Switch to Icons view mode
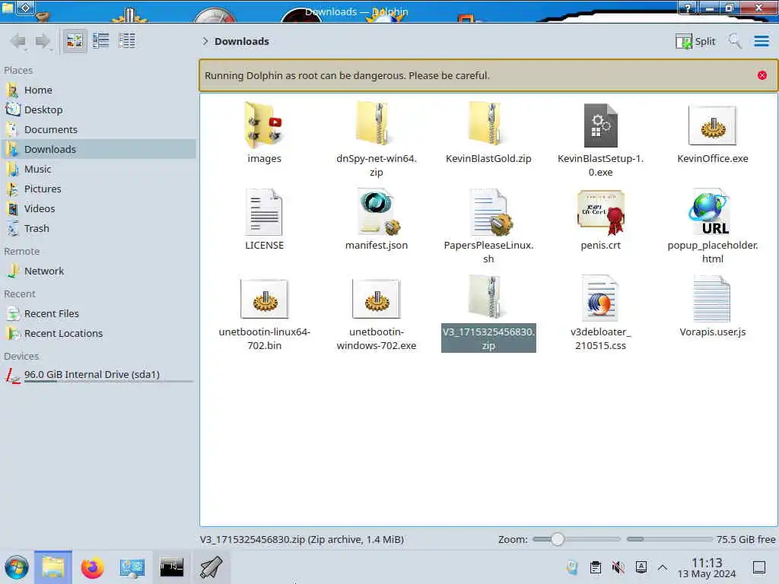Screen dimensions: 779x584 [x=75, y=41]
